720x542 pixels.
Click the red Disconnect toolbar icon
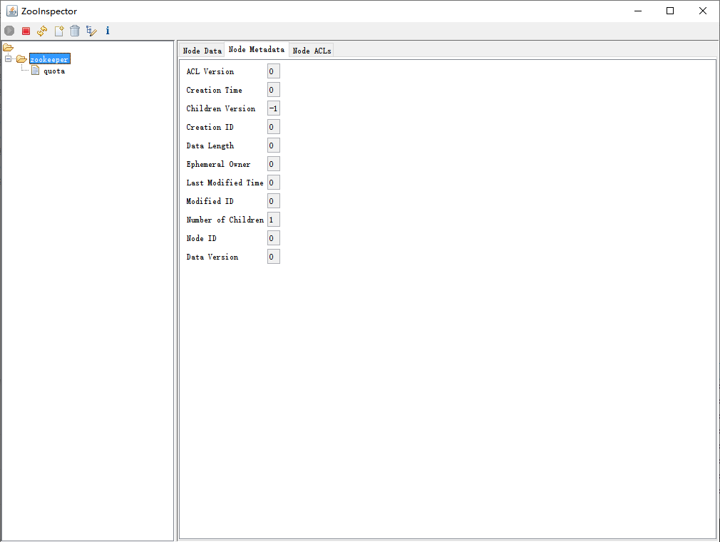tap(26, 31)
